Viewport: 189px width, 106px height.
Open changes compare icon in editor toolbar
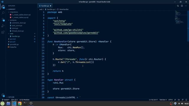[178, 6]
